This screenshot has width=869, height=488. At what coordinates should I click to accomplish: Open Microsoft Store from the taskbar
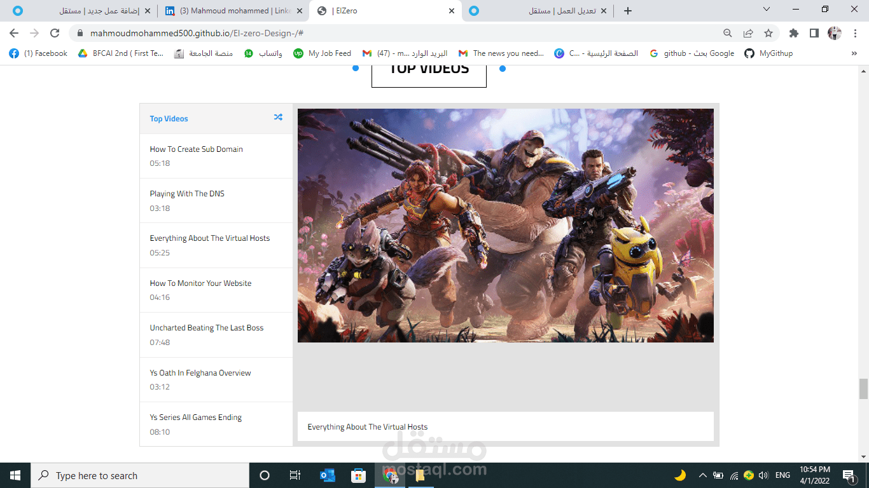coord(358,475)
